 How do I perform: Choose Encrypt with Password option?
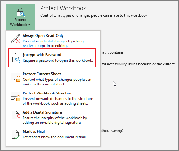click(x=42, y=55)
